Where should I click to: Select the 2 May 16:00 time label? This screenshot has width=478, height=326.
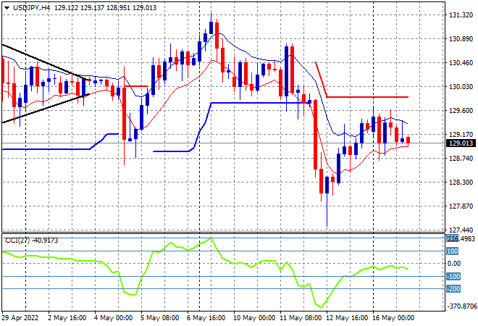(x=67, y=318)
